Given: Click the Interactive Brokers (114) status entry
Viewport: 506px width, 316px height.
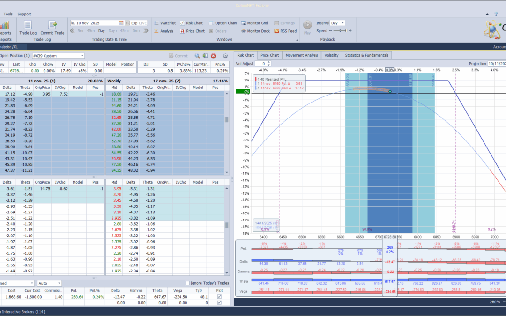Looking at the screenshot, I should pos(22,312).
